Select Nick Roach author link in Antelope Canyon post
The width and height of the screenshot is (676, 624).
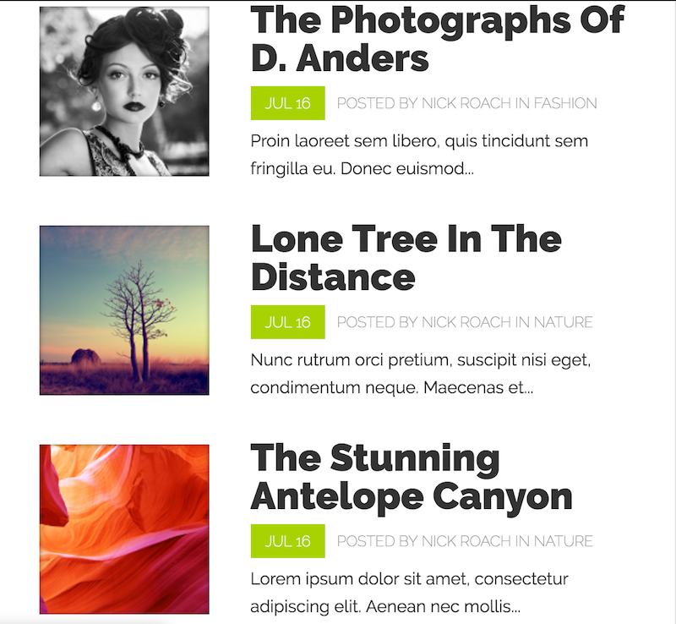[x=466, y=541]
